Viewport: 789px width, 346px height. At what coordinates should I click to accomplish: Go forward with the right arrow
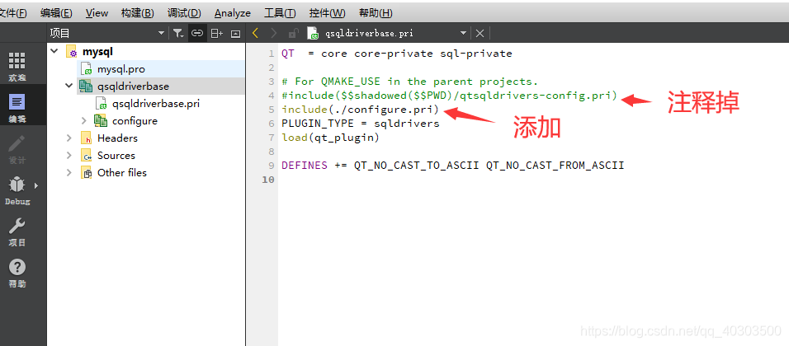coord(273,33)
